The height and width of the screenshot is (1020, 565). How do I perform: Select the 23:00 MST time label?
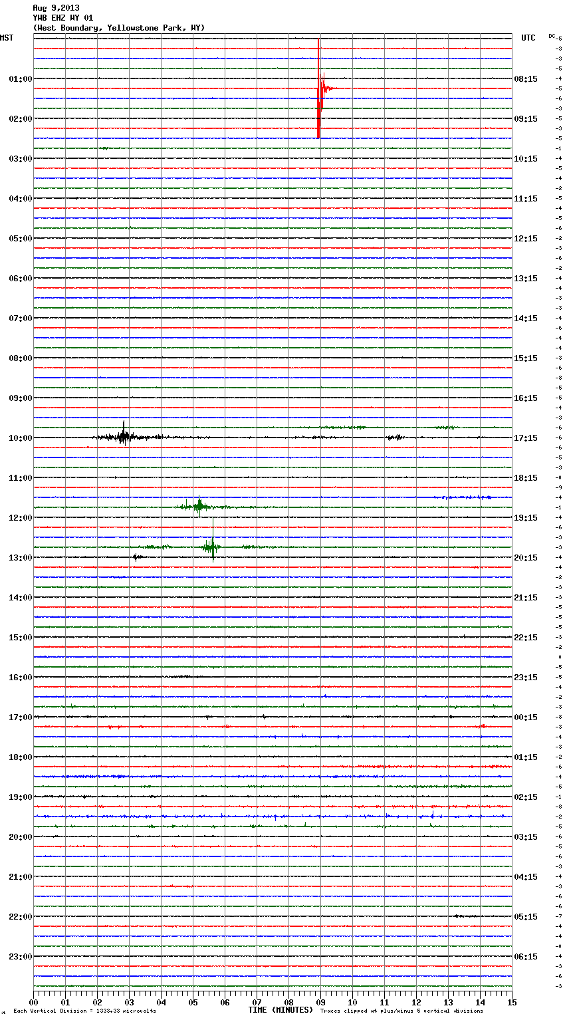[21, 957]
